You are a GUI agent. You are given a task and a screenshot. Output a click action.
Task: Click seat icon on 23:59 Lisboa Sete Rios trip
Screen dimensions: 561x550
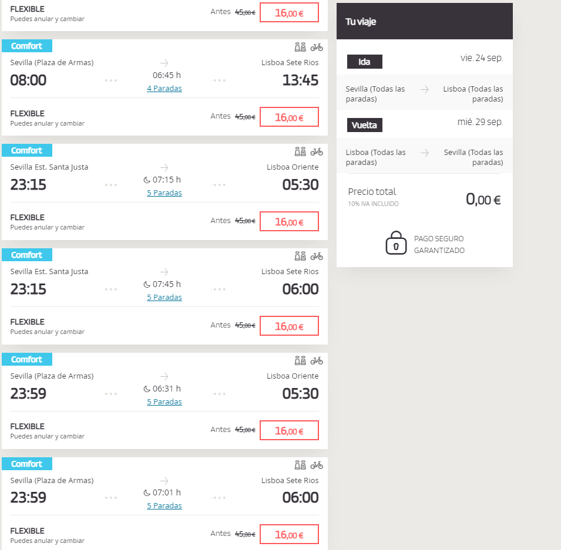pos(300,465)
